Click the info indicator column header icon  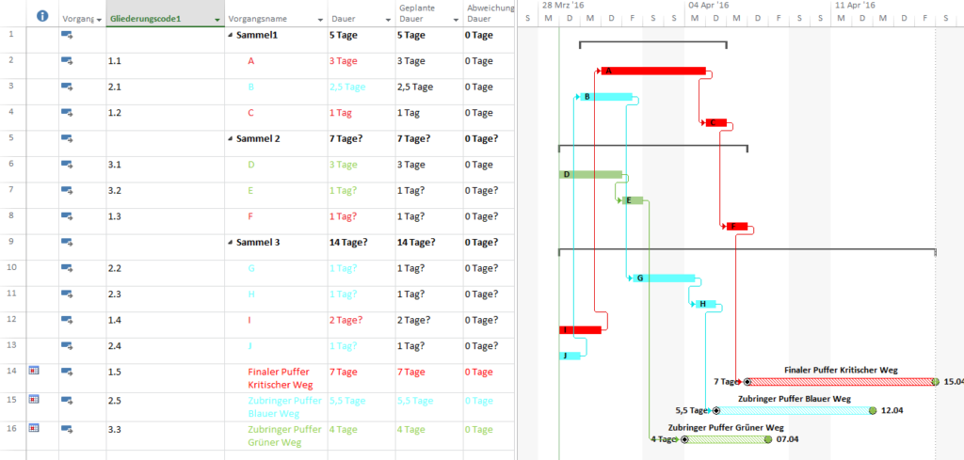[x=42, y=17]
